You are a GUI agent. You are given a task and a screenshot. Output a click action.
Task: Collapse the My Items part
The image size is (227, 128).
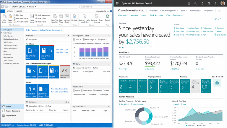pyautogui.click(x=109, y=64)
